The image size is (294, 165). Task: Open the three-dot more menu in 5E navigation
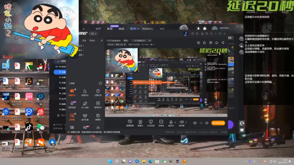[x=162, y=29]
